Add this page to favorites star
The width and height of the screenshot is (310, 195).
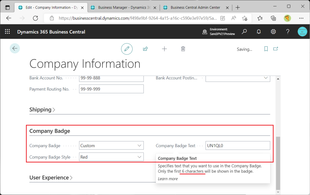pyautogui.click(x=245, y=18)
